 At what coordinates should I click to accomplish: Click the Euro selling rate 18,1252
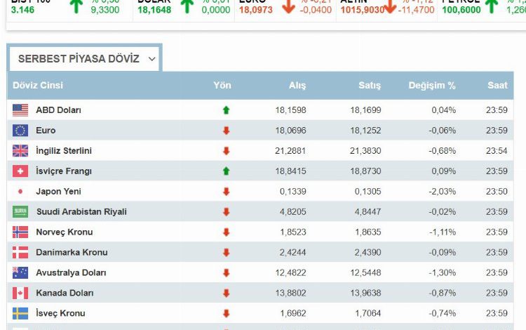(x=365, y=131)
